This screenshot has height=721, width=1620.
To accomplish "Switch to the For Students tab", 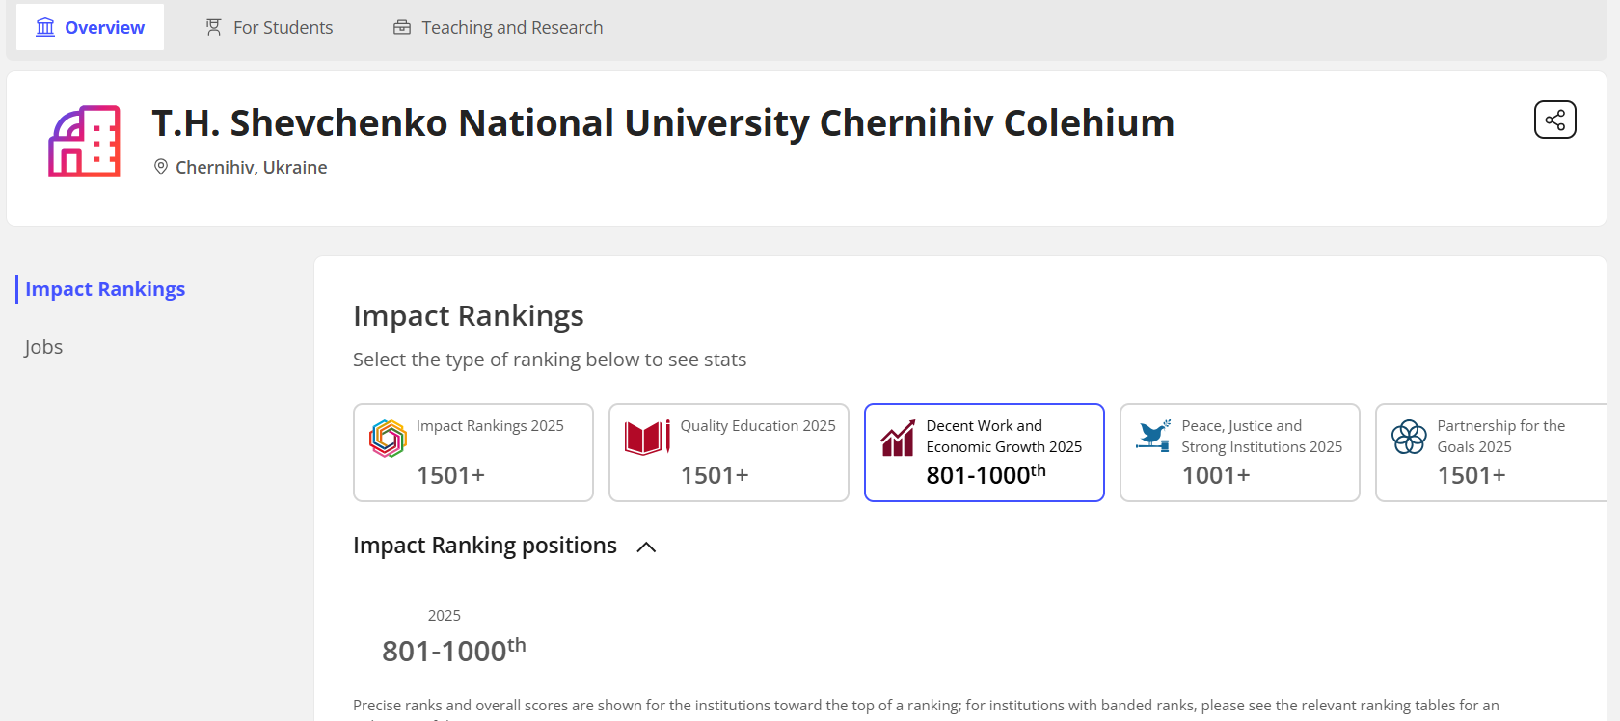I will [x=269, y=27].
